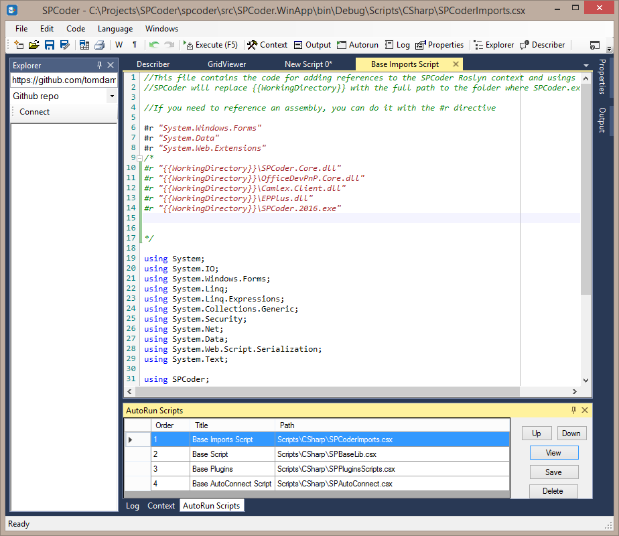The height and width of the screenshot is (536, 619).
Task: Open Describer from the toolbar
Action: click(x=542, y=45)
